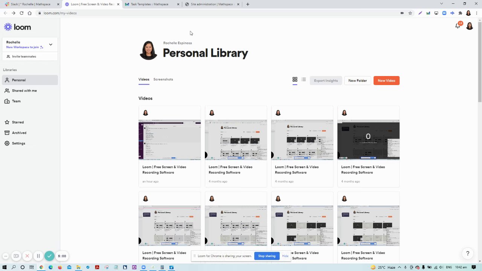This screenshot has height=271, width=482.
Task: Bookmark this page with the star icon
Action: click(410, 13)
